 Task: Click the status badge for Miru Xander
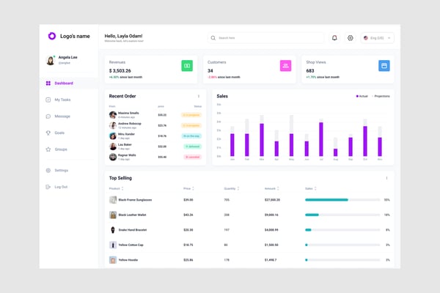191,136
